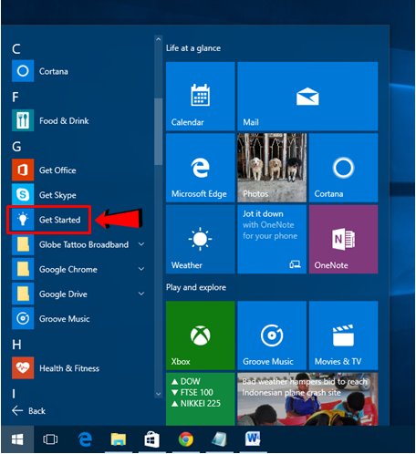
Task: Open the Jot it down OneNote promo tile
Action: [272, 239]
